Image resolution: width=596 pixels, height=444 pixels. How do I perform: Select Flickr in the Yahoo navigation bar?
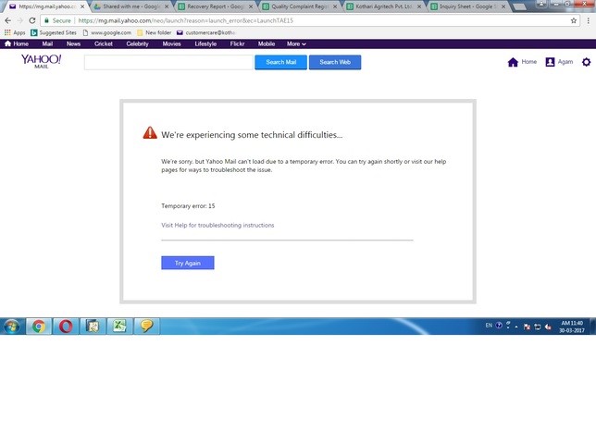(x=237, y=43)
